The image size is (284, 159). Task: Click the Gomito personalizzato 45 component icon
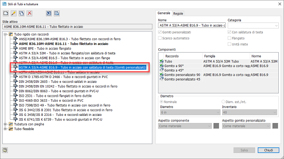pyautogui.click(x=162, y=79)
